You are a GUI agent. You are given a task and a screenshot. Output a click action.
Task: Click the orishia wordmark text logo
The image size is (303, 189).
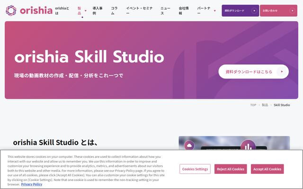click(x=36, y=10)
